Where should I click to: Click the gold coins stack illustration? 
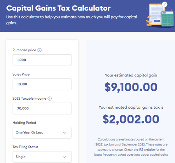point(149,21)
